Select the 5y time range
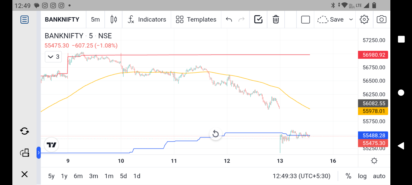Viewport: 412px width, 185px height. click(x=51, y=176)
